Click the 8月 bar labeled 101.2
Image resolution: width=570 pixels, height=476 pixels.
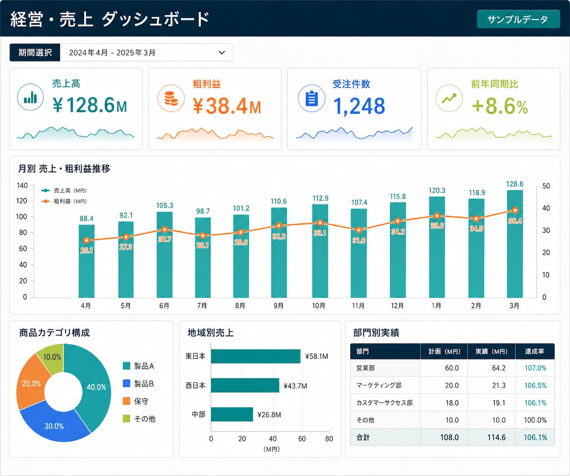point(241,256)
